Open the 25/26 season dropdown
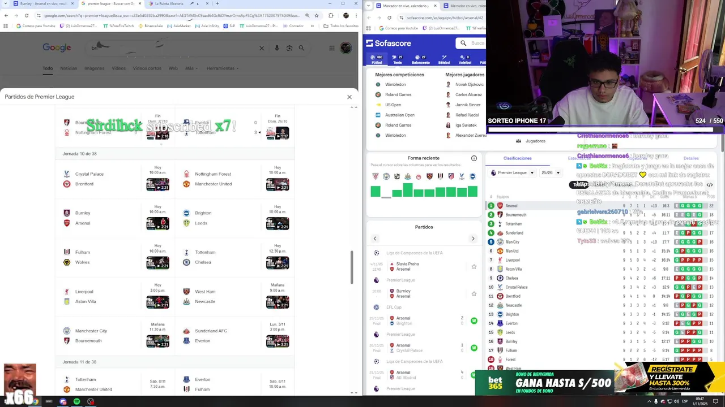Viewport: 725px width, 407px height. 550,173
